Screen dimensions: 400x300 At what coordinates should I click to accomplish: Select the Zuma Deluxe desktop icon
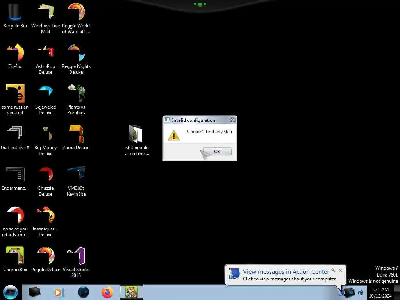pyautogui.click(x=76, y=137)
